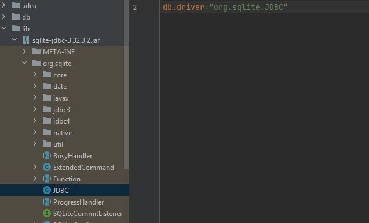Select the META-INF folder name
Screen dimensions: 369x223
click(59, 52)
